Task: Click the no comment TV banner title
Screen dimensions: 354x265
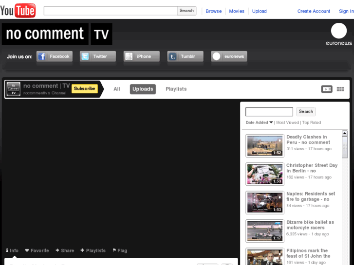Action: pyautogui.click(x=57, y=34)
